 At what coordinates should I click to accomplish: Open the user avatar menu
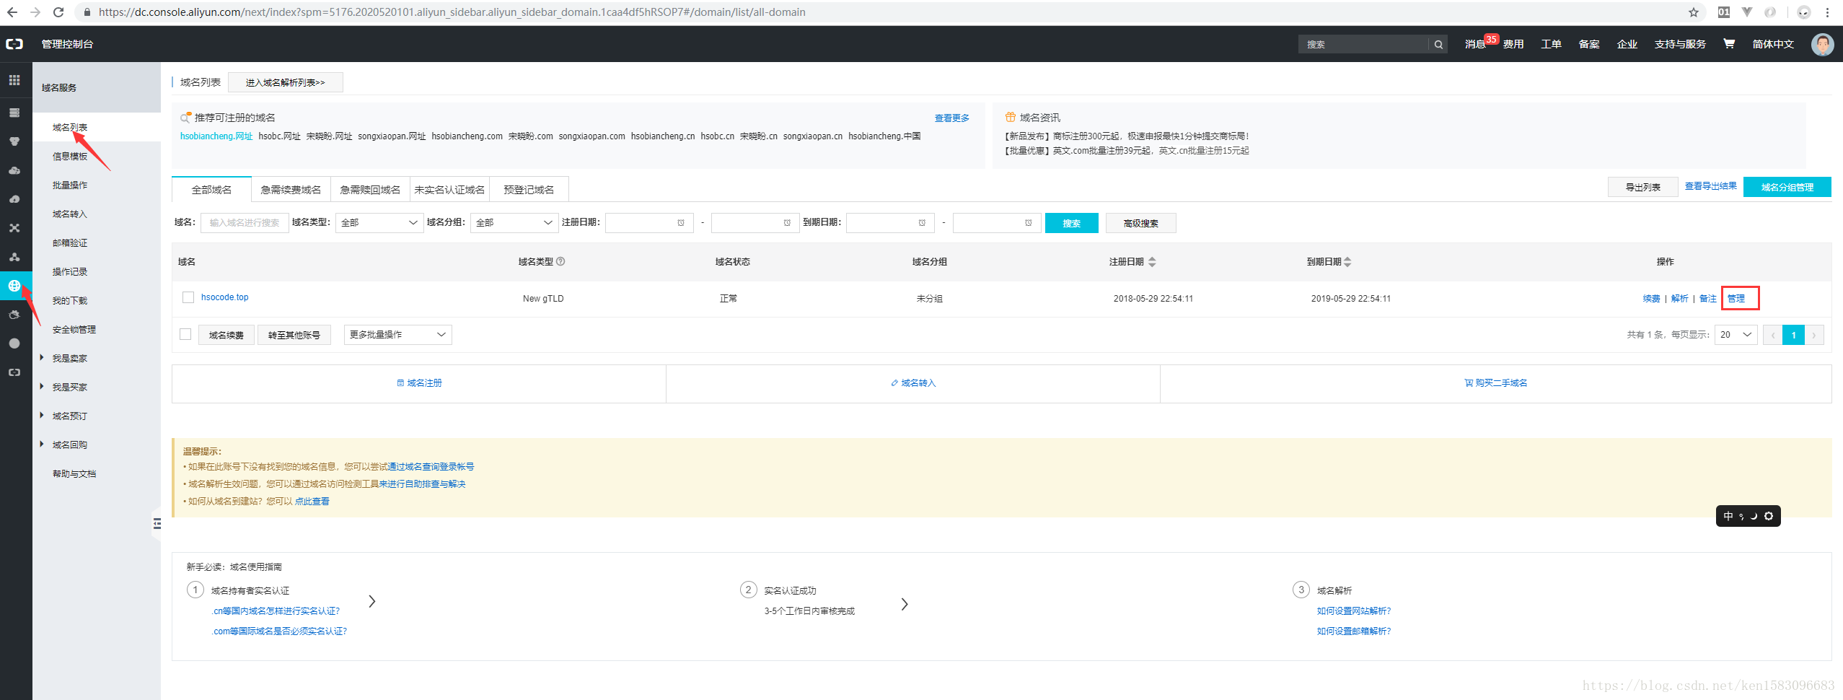[x=1822, y=44]
